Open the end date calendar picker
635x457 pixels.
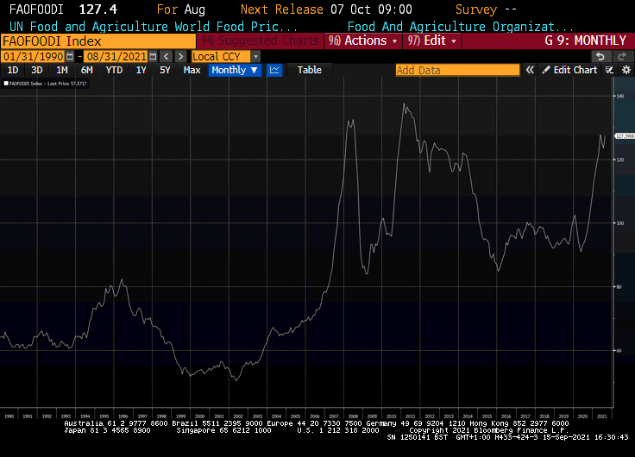(x=153, y=56)
